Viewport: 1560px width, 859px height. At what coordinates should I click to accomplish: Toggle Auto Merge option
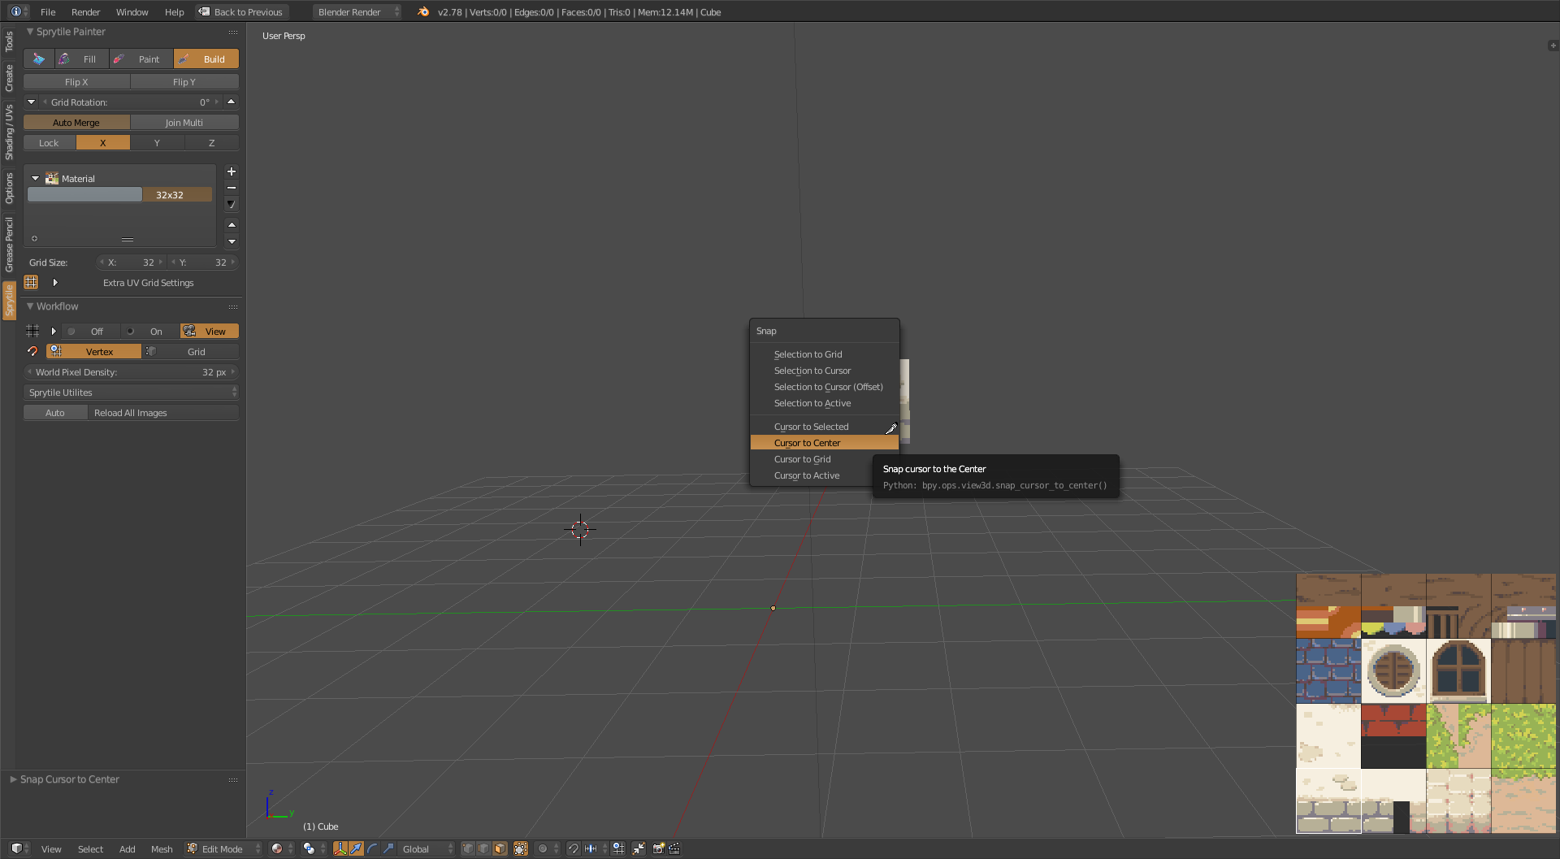(x=76, y=123)
